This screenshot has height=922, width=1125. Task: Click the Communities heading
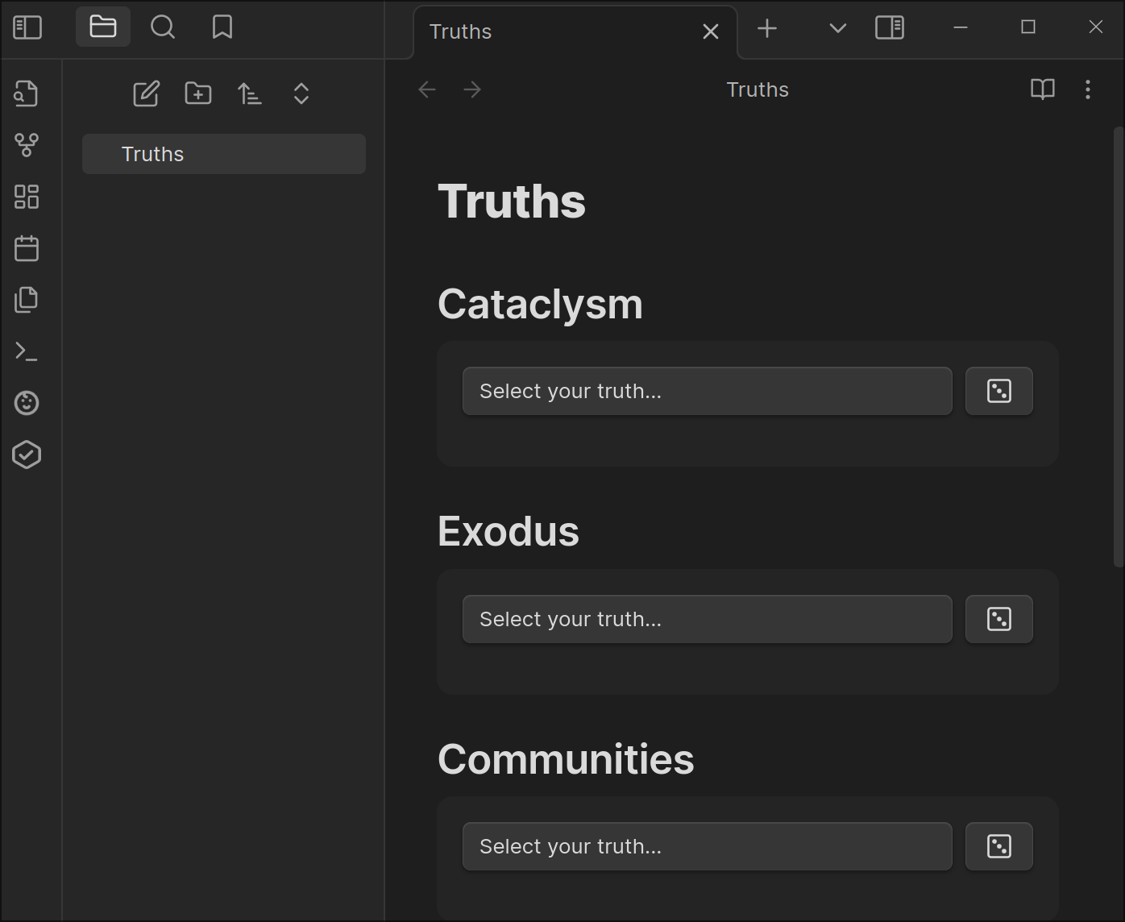click(x=566, y=759)
